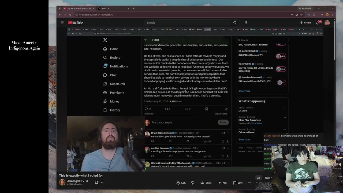This screenshot has height=193, width=343.
Task: Open Premium+ in the X sidebar
Action: (114, 93)
